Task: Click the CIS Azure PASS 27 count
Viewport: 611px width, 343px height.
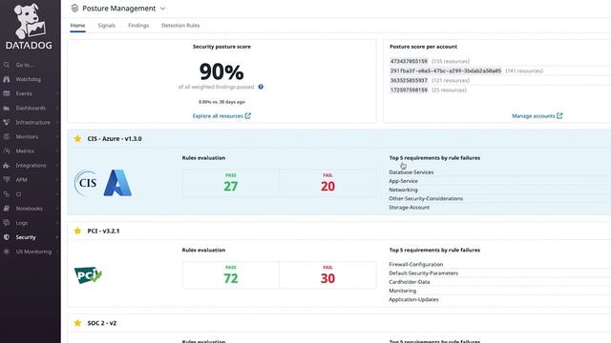Action: 231,187
